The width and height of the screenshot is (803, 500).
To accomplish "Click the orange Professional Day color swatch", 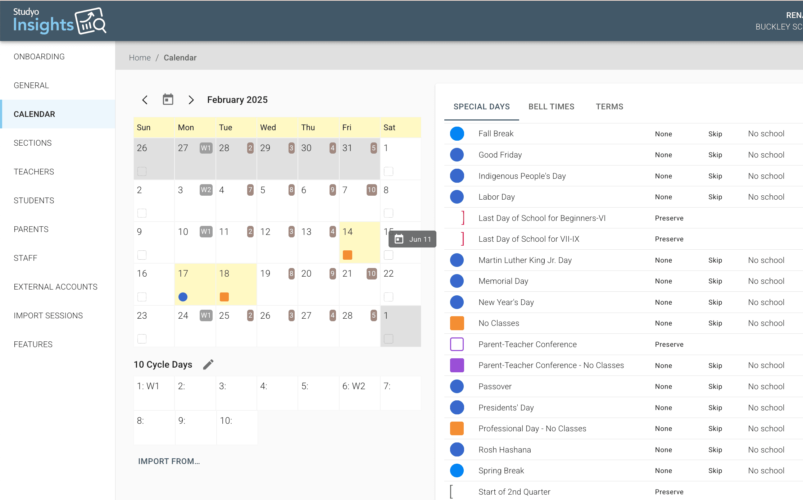I will coord(457,428).
